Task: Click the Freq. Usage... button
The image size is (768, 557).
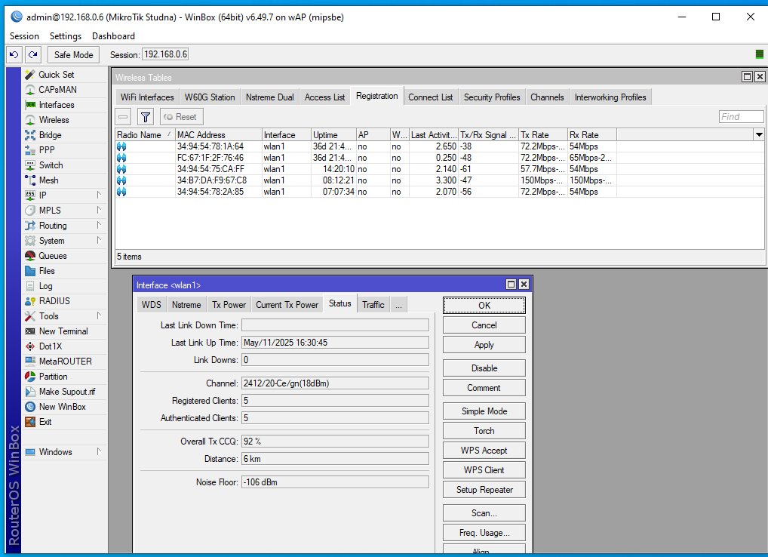Action: pos(484,533)
